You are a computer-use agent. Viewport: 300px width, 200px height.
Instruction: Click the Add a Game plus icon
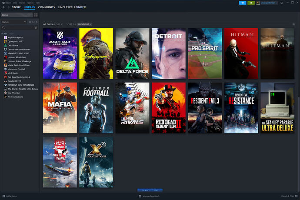point(3,196)
